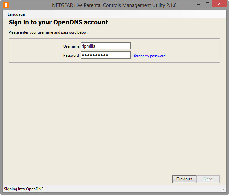Screen dimensions: 229x195
Task: Click the Password label
Action: click(x=71, y=55)
